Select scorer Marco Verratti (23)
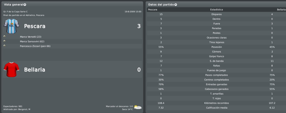This screenshot has height=113, width=286. tap(31, 37)
